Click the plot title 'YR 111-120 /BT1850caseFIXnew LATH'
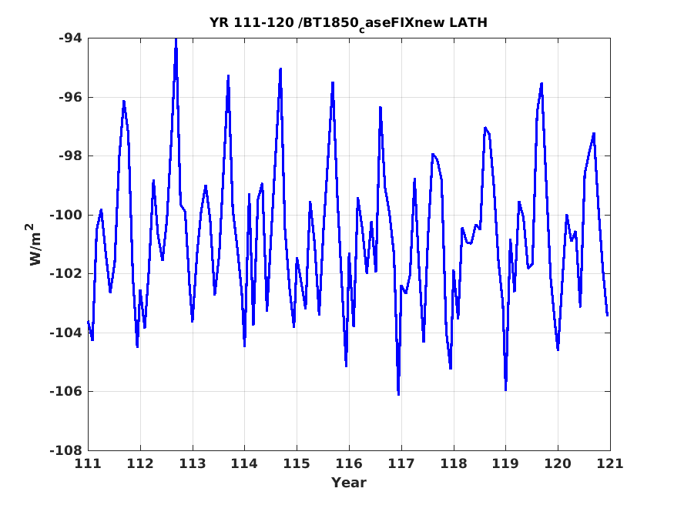 (x=348, y=23)
